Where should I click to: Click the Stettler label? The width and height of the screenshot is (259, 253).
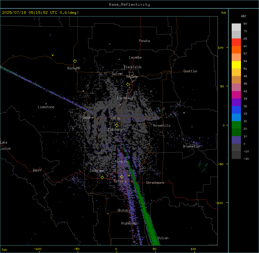[x=190, y=71]
